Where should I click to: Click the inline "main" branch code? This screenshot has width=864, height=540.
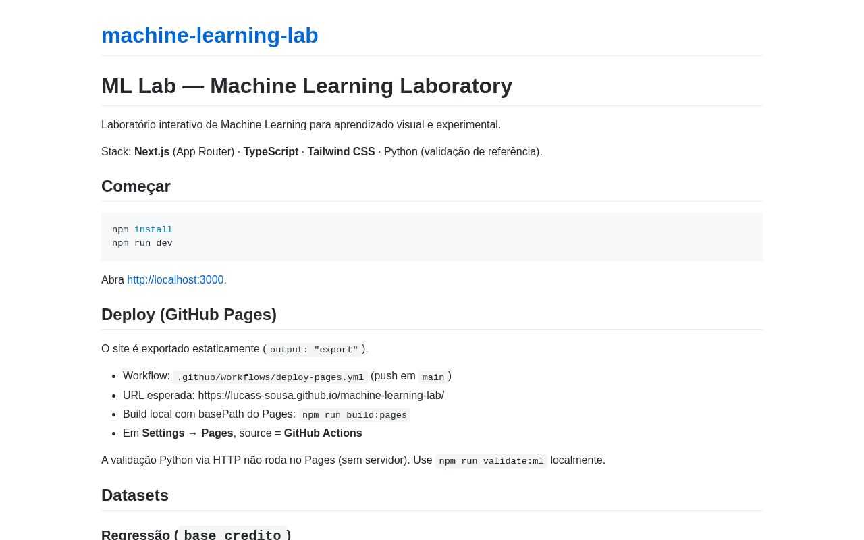tap(433, 377)
